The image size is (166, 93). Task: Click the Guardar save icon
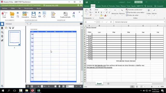33,15
